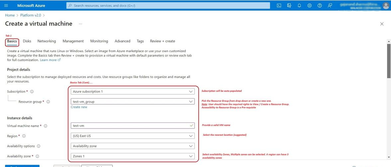Go to the Review + create tab

click(x=162, y=41)
